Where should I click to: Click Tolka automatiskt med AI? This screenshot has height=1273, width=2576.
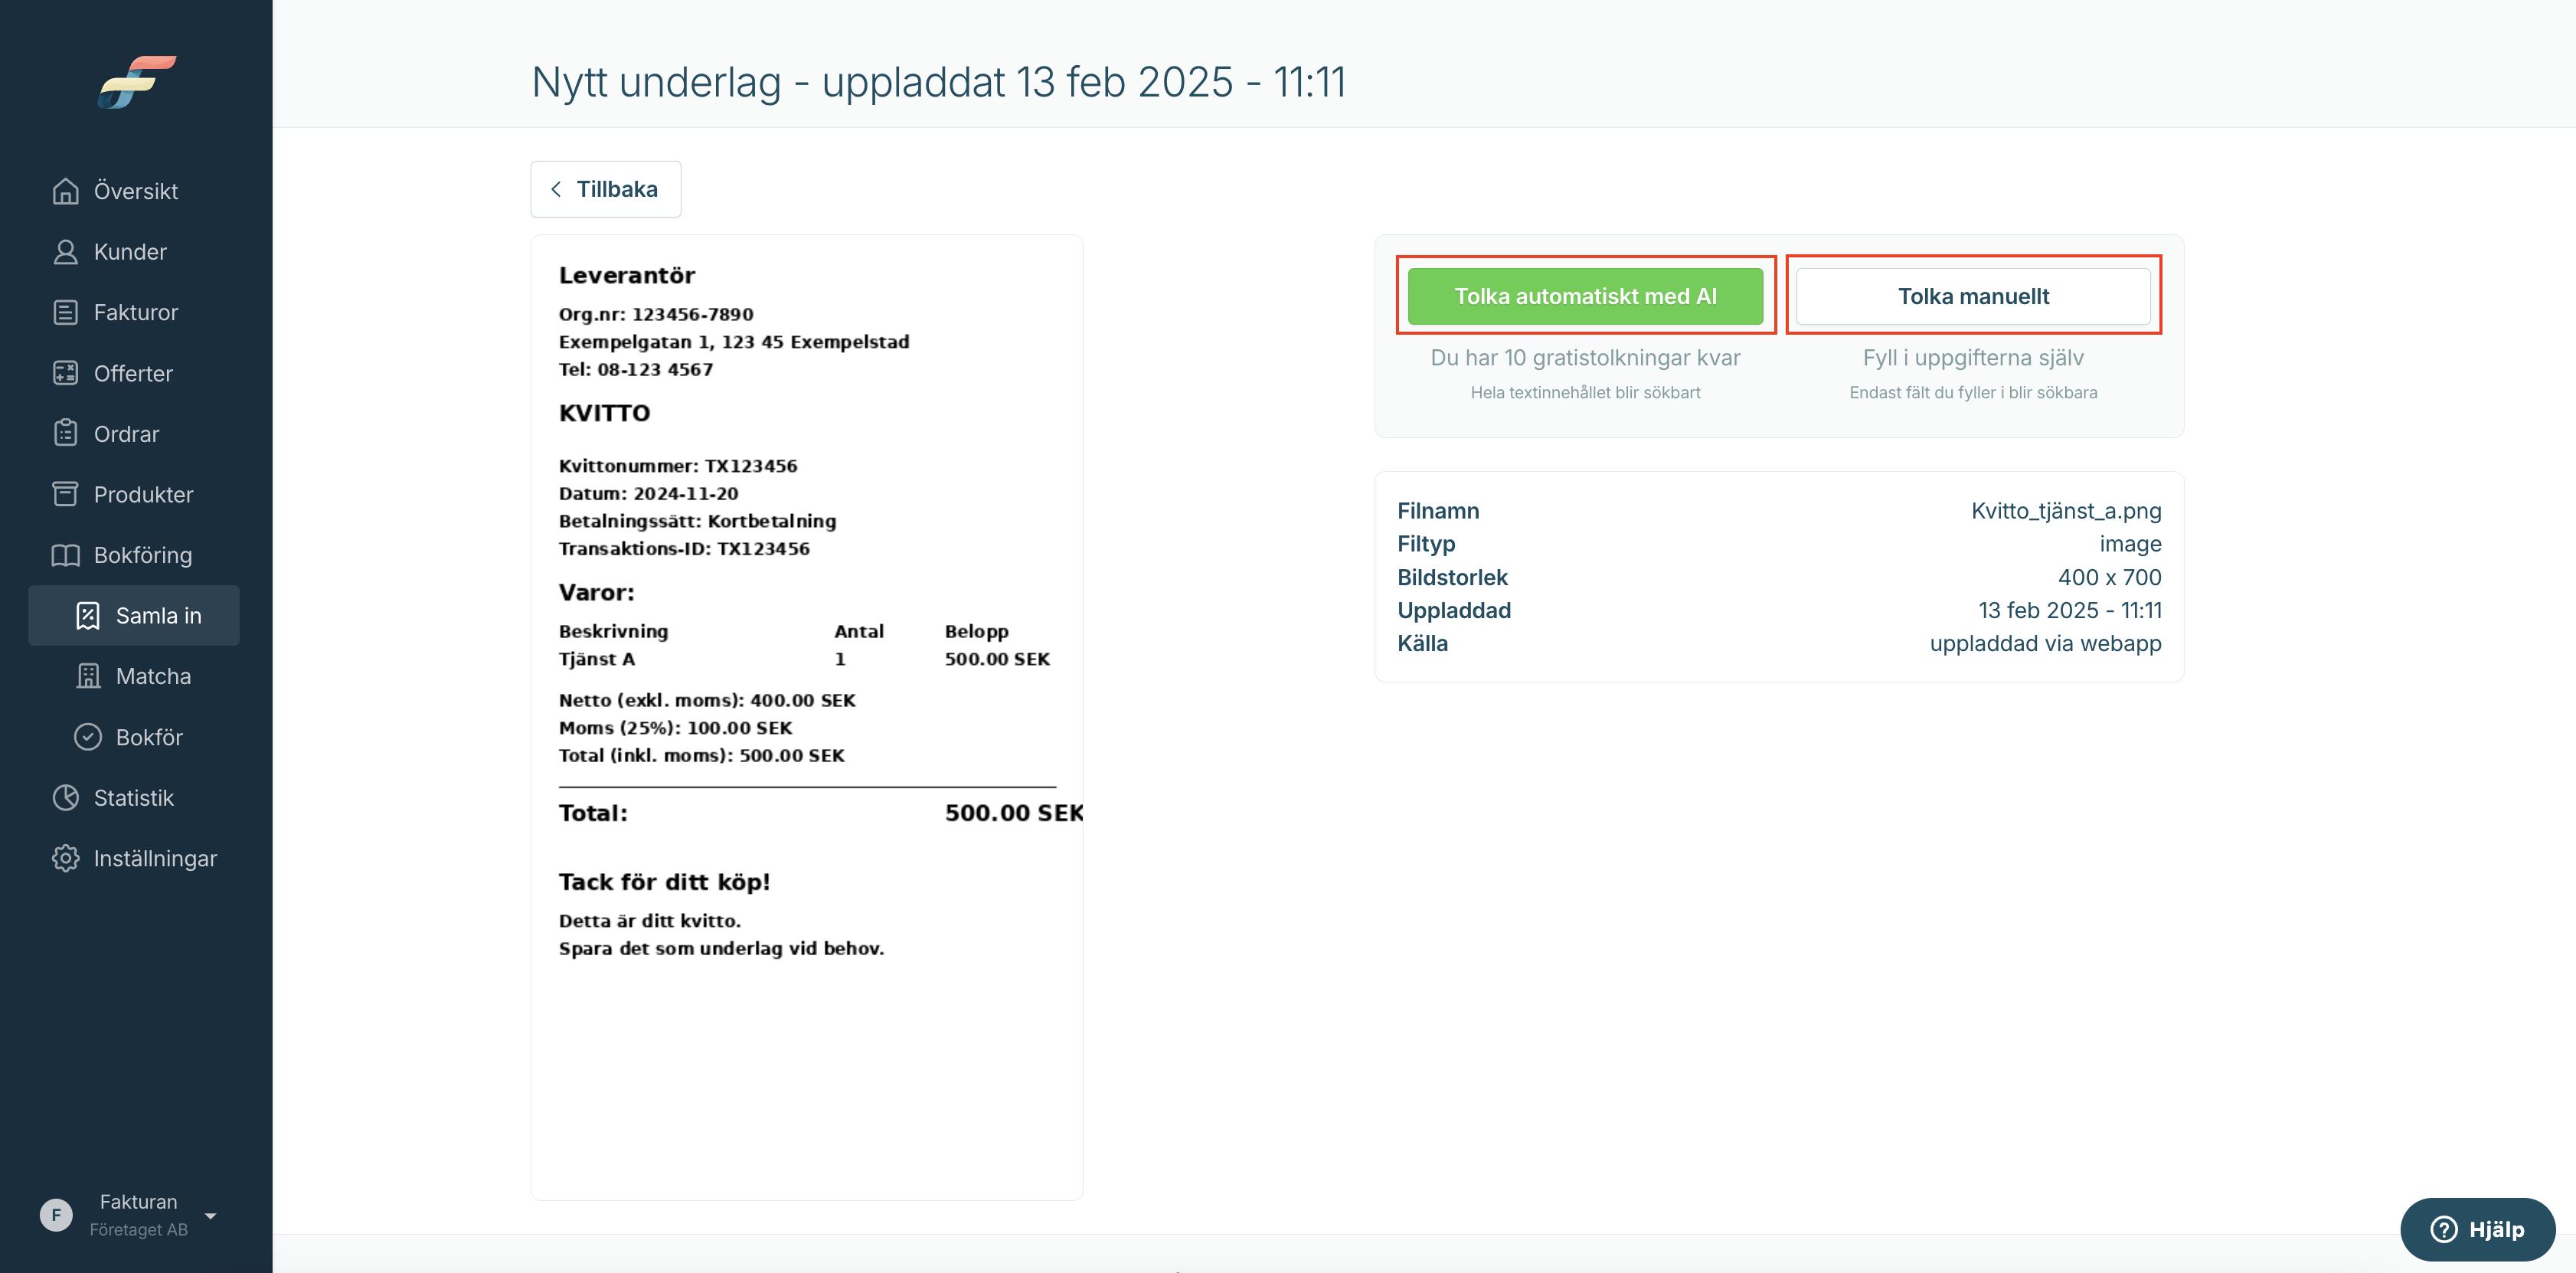coord(1585,296)
